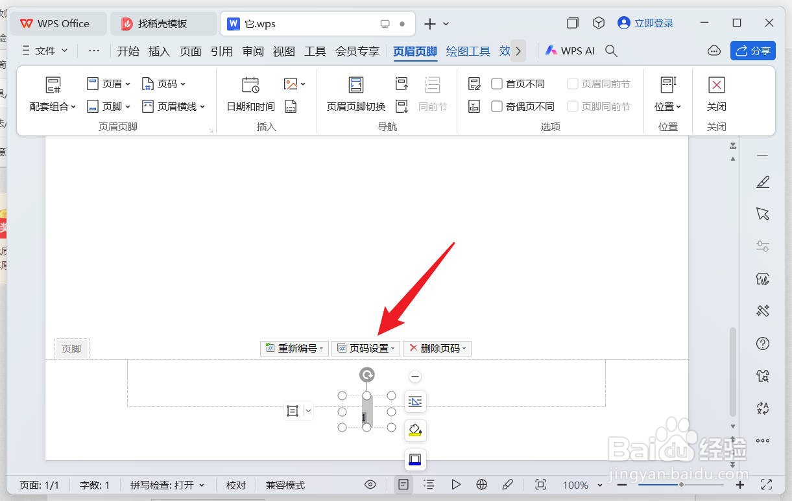The height and width of the screenshot is (501, 792).
Task: Open WPS AI from the toolbar
Action: click(x=570, y=50)
